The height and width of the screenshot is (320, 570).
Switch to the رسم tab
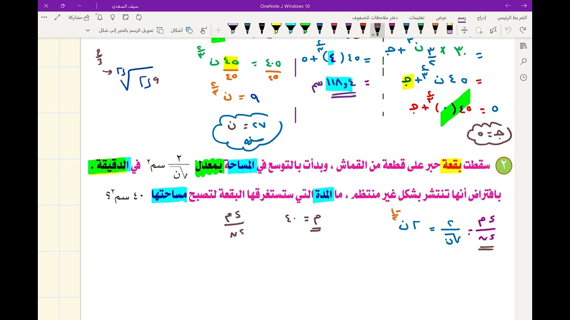[462, 18]
